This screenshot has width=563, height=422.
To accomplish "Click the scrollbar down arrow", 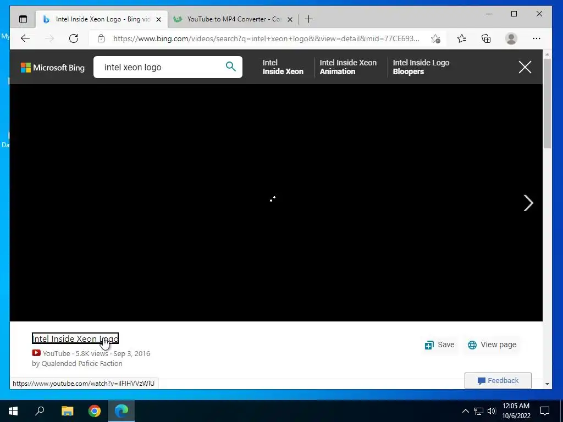I will (547, 384).
